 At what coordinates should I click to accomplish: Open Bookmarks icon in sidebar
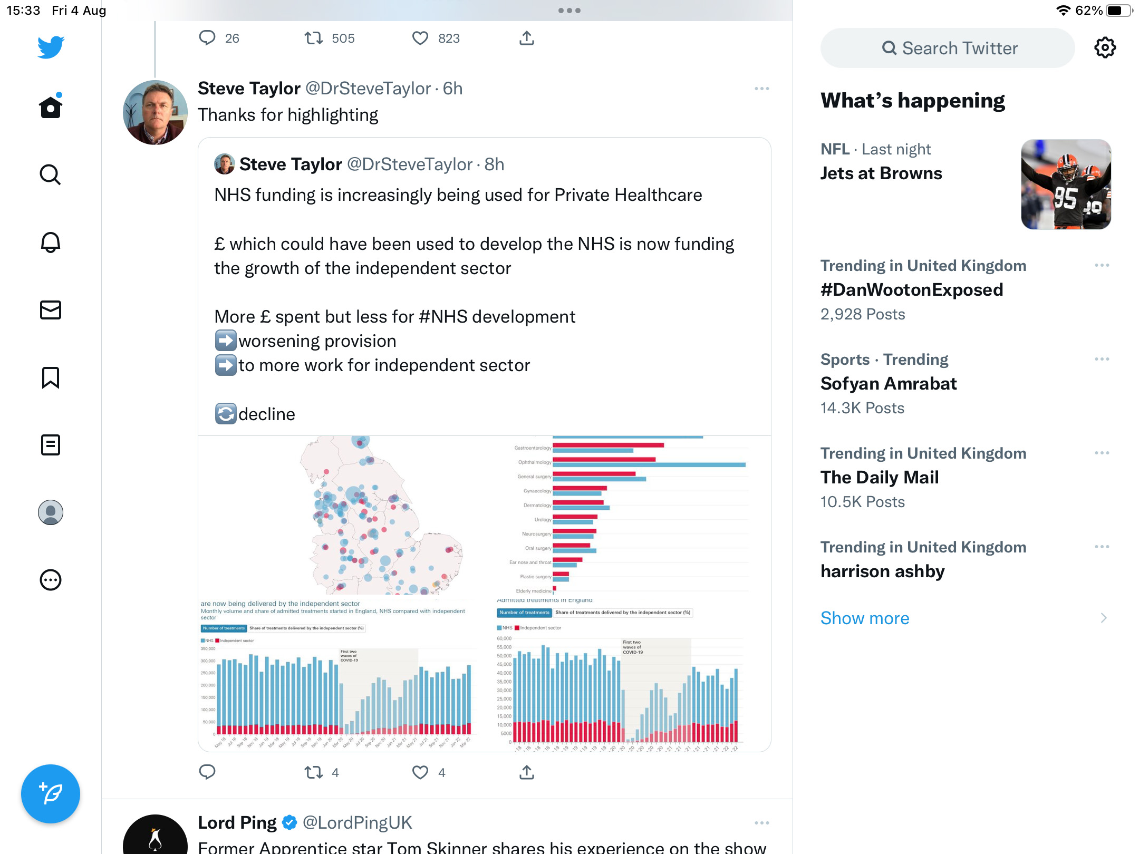(51, 377)
